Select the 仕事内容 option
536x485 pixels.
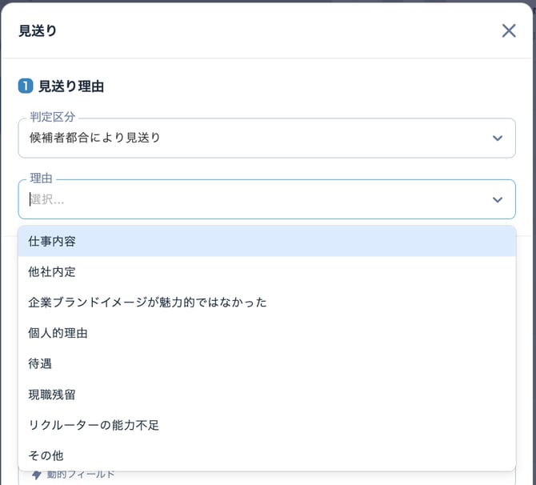click(x=53, y=241)
